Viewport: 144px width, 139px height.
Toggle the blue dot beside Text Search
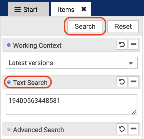[x=9, y=82]
